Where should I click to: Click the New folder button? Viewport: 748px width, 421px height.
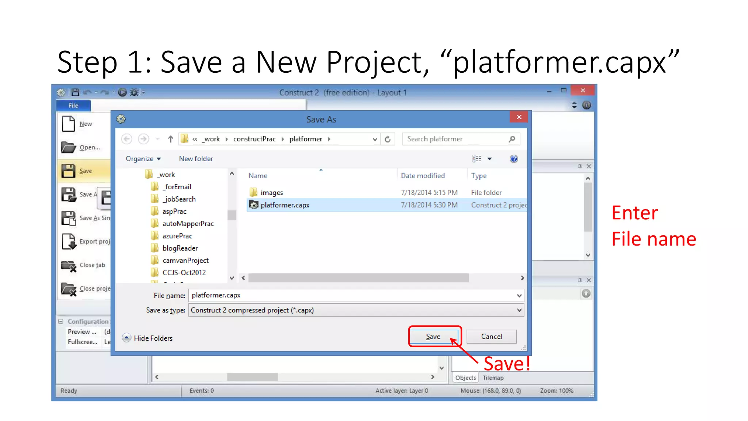[x=196, y=159]
